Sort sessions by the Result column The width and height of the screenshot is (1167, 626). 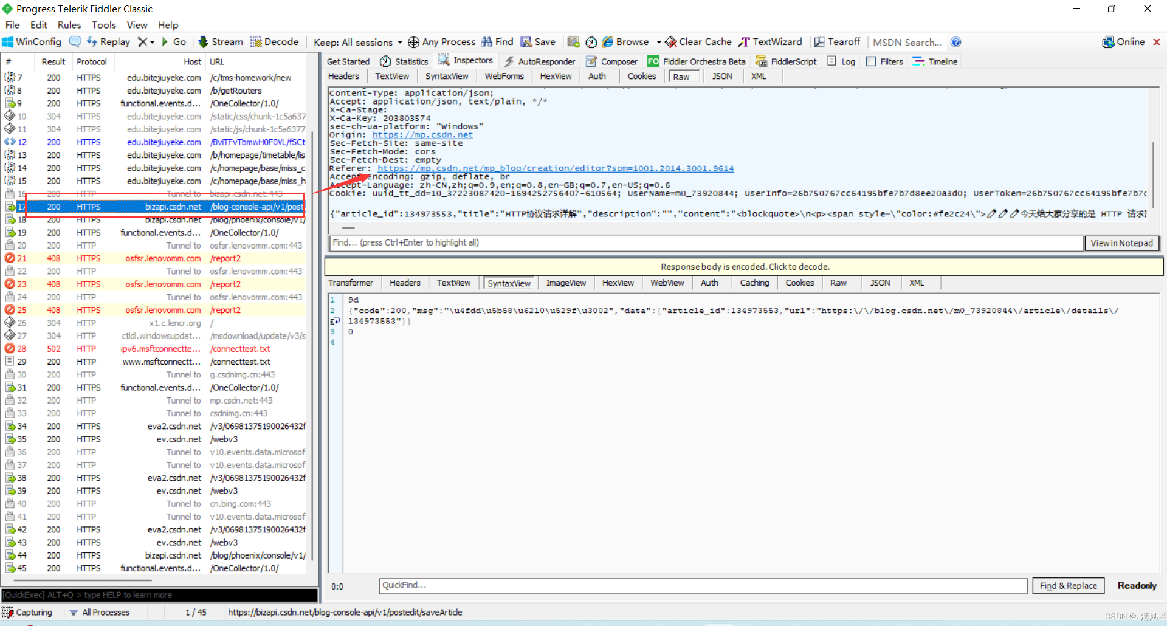click(x=53, y=61)
